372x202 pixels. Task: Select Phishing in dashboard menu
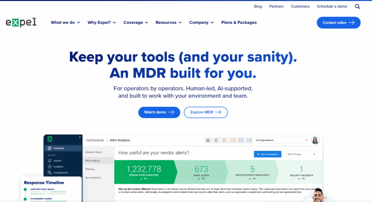[90, 169]
